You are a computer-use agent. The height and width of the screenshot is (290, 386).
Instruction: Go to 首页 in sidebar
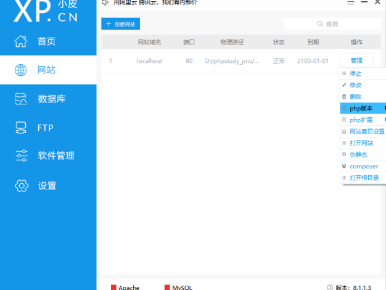(x=46, y=41)
